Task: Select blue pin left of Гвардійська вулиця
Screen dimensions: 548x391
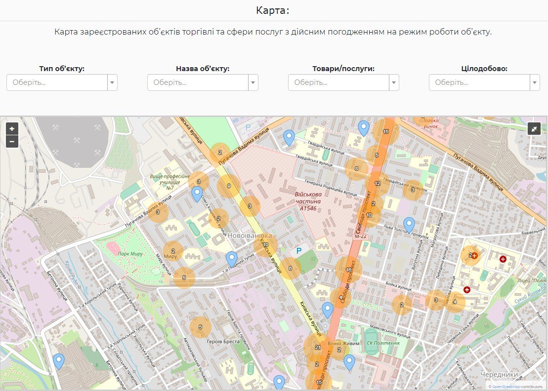Action: click(289, 138)
